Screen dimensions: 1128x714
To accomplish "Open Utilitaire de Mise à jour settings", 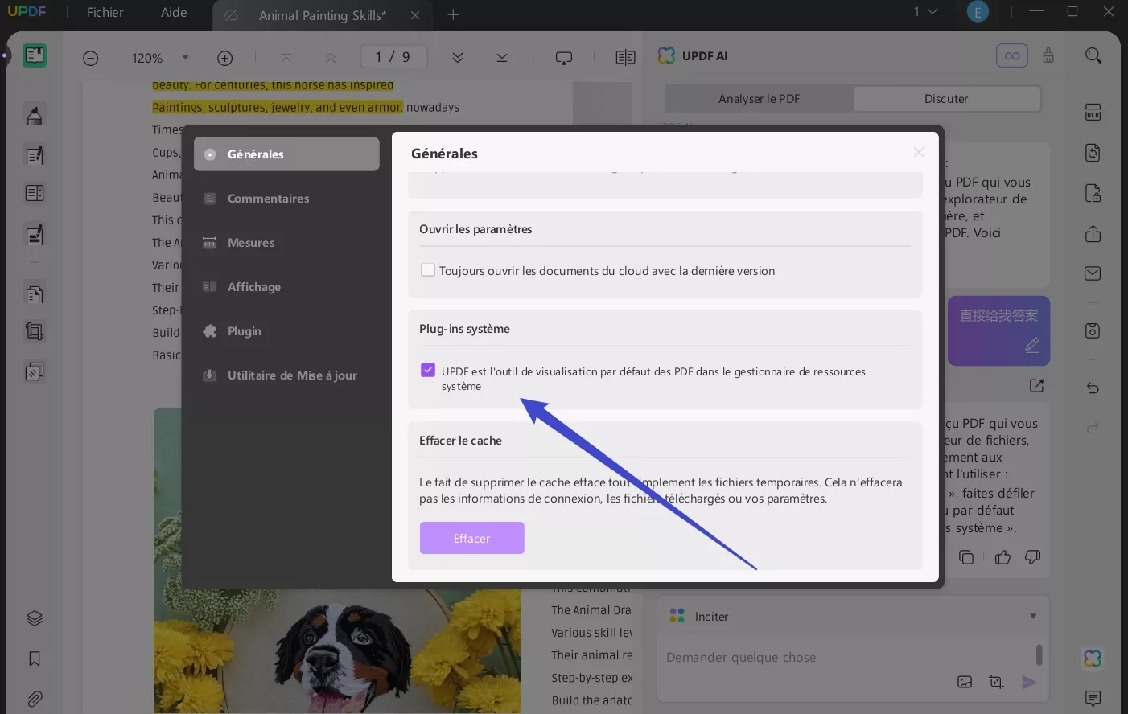I will tap(286, 375).
